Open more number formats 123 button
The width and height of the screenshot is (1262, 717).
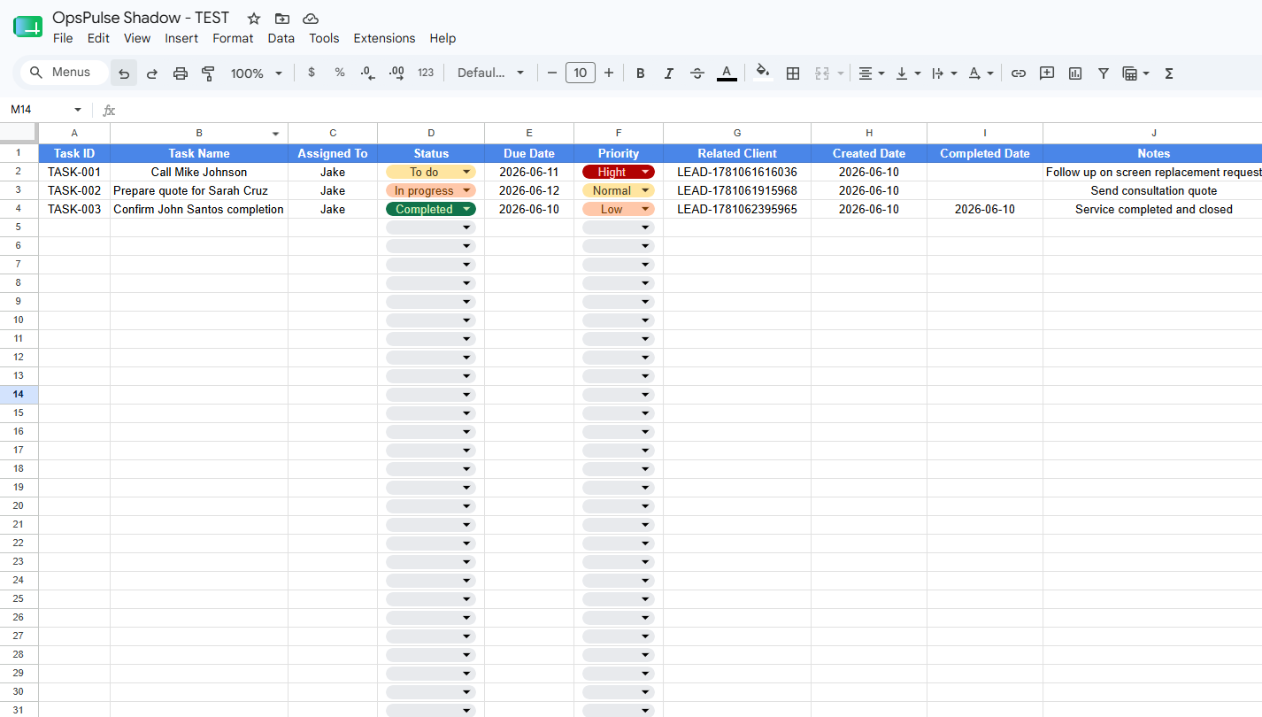pyautogui.click(x=426, y=73)
